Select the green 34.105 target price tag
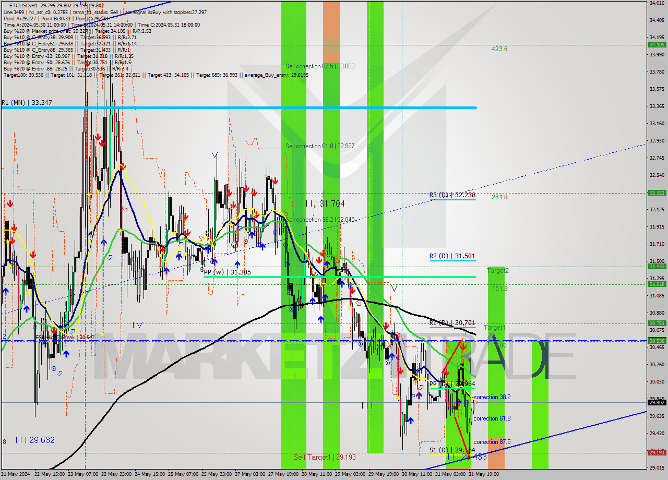This screenshot has width=668, height=480. point(657,45)
